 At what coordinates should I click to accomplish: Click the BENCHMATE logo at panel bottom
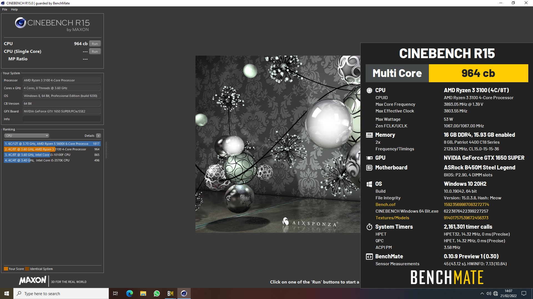click(x=447, y=277)
